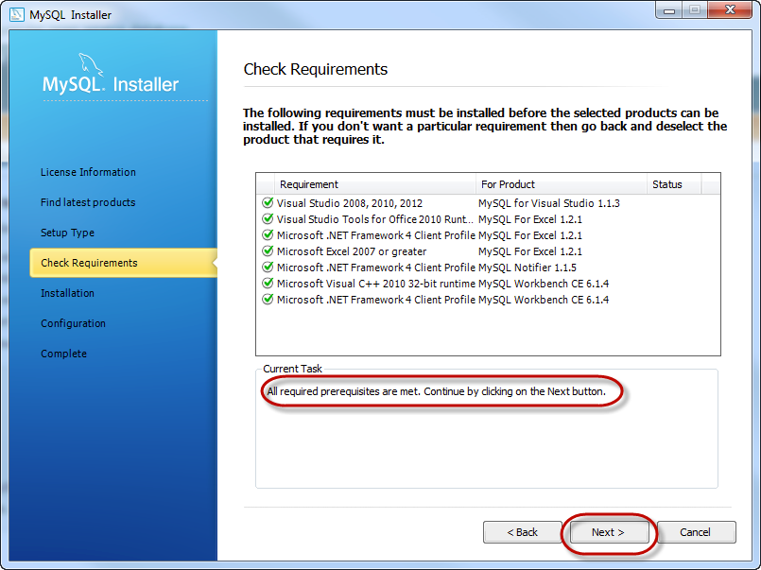Click the MySQL dolphin logo in sidebar
The image size is (761, 570).
tap(91, 66)
